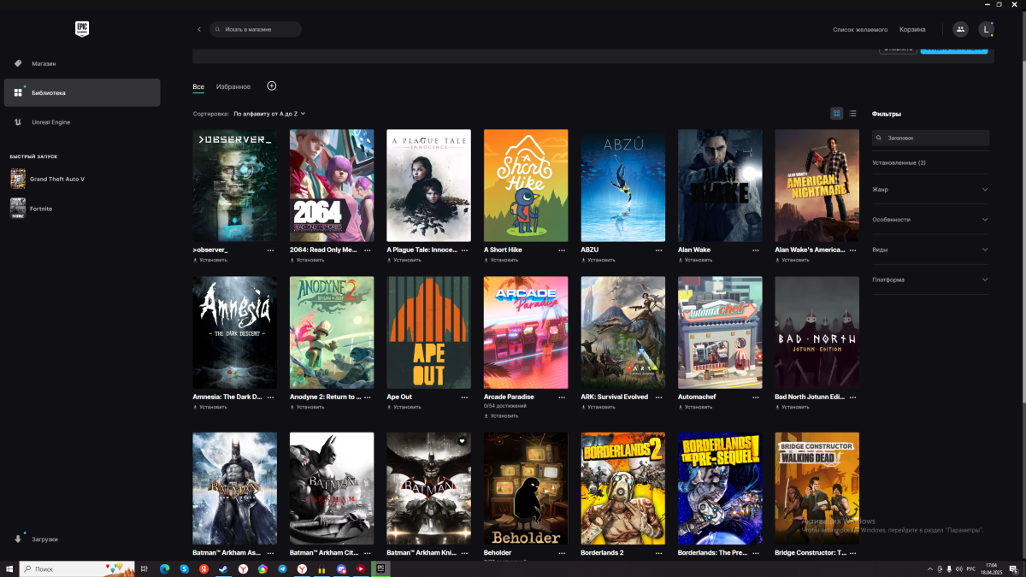The width and height of the screenshot is (1026, 577).
Task: Select the Все tab
Action: [x=198, y=86]
